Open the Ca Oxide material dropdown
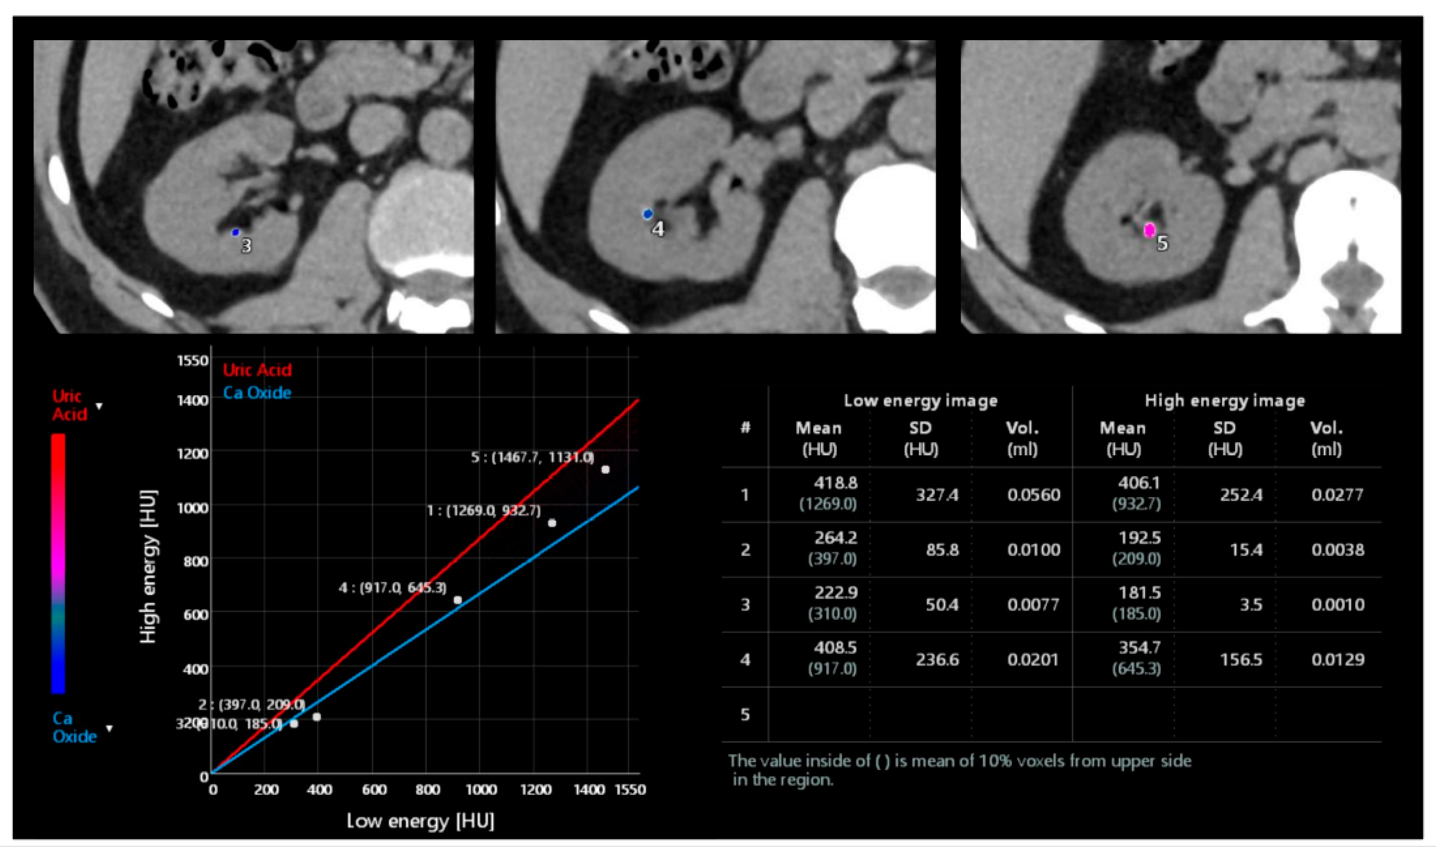 click(x=110, y=729)
